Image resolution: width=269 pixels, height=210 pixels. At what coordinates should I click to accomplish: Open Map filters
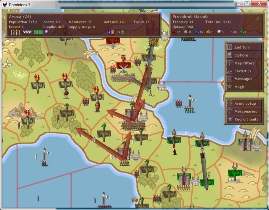click(244, 63)
